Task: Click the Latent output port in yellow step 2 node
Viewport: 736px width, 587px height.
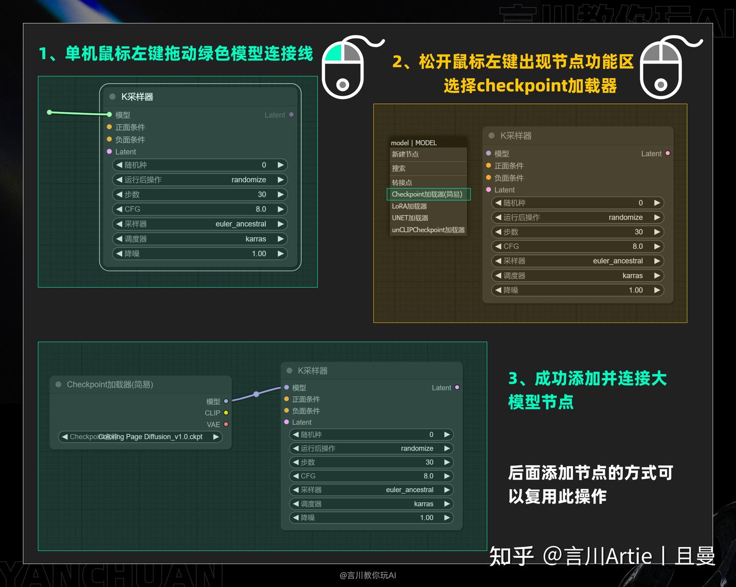Action: click(x=668, y=153)
